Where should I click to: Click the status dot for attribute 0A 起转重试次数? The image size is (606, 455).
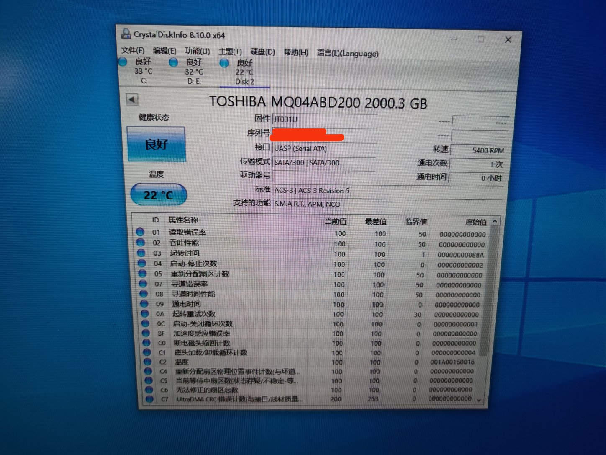[x=145, y=313]
